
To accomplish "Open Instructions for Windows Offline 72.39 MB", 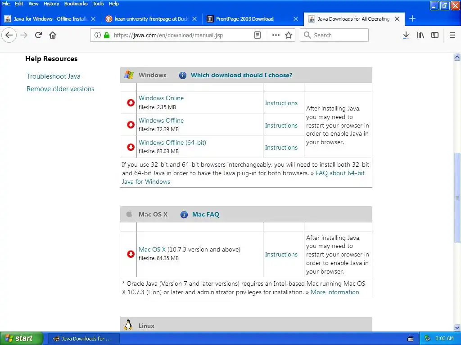I will point(281,125).
